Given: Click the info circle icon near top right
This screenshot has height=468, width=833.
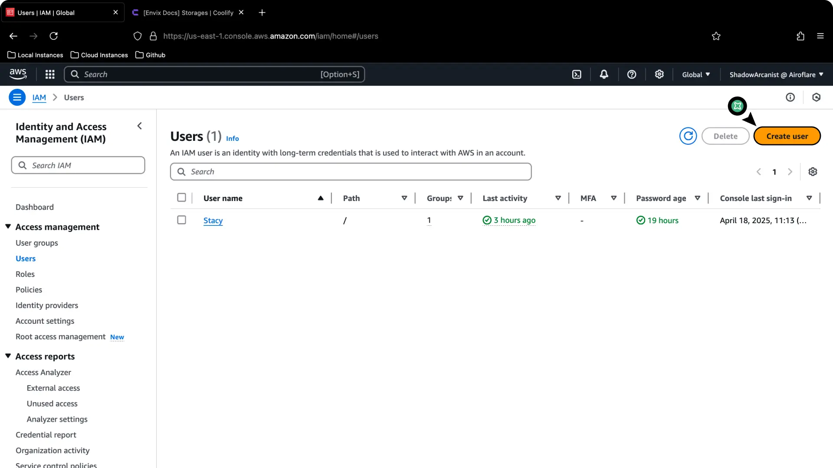Looking at the screenshot, I should [x=790, y=97].
